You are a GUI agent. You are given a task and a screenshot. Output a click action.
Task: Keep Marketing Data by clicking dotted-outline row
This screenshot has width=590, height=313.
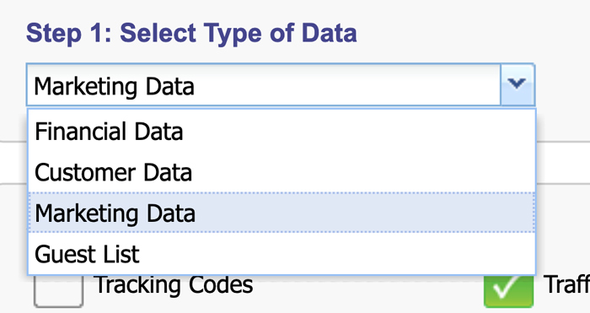(x=282, y=213)
